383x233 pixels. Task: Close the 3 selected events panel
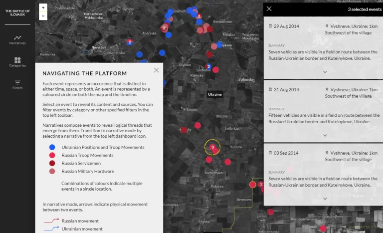pyautogui.click(x=269, y=9)
